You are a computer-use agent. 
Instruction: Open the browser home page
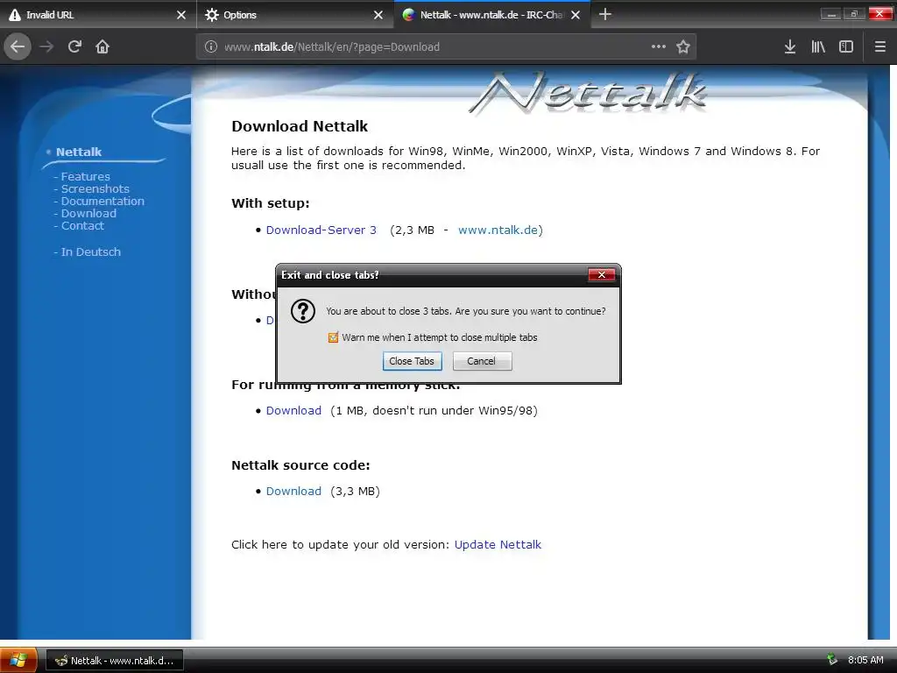[102, 46]
